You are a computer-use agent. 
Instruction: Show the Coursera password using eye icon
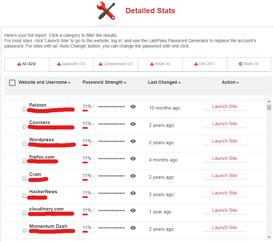click(x=133, y=124)
